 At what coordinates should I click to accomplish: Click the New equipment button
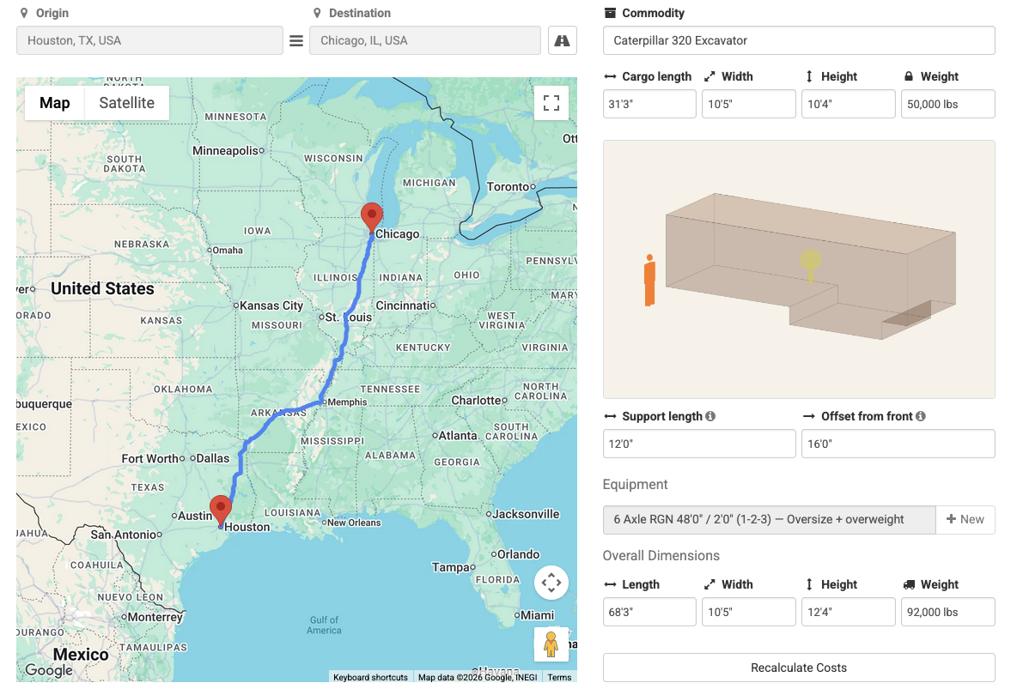coord(965,520)
